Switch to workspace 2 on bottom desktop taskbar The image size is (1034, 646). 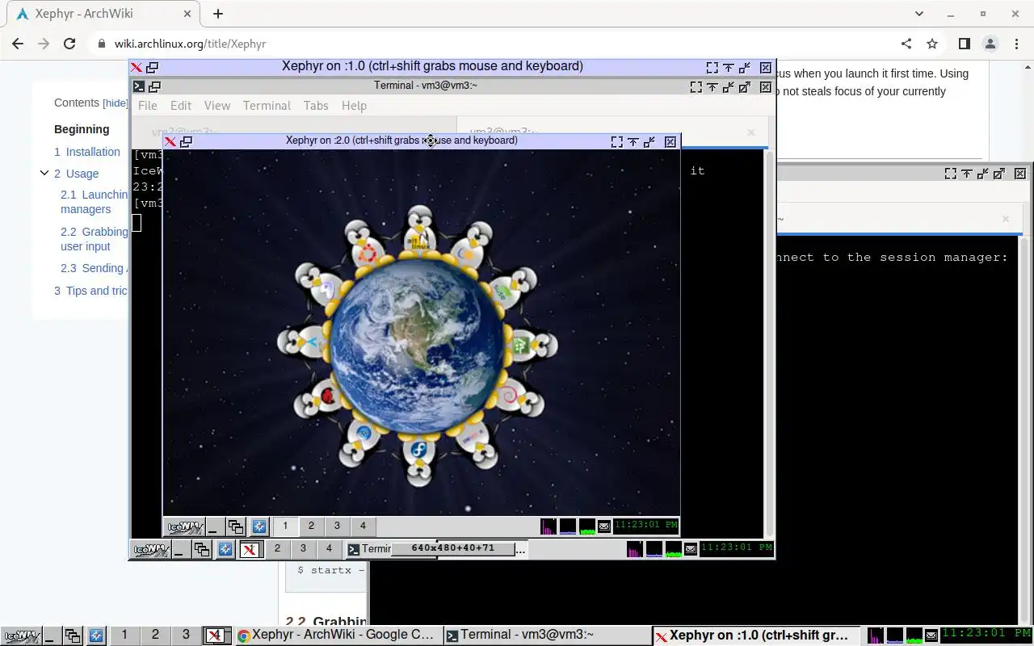point(156,635)
